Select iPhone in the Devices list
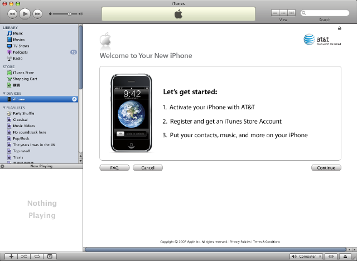Image resolution: width=357 pixels, height=261 pixels. (x=39, y=99)
